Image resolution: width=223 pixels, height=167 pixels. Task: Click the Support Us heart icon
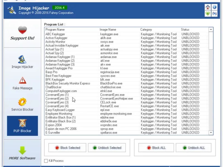click(22, 30)
